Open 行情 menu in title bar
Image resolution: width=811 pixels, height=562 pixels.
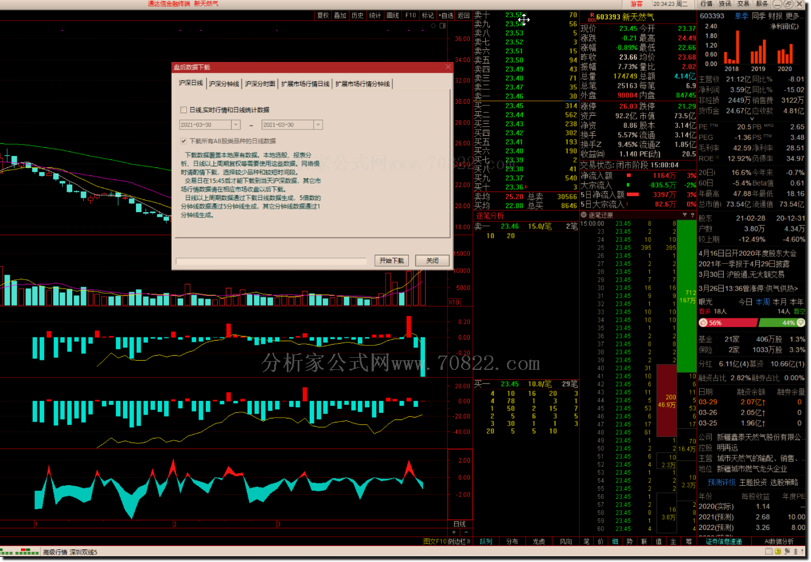pos(706,3)
